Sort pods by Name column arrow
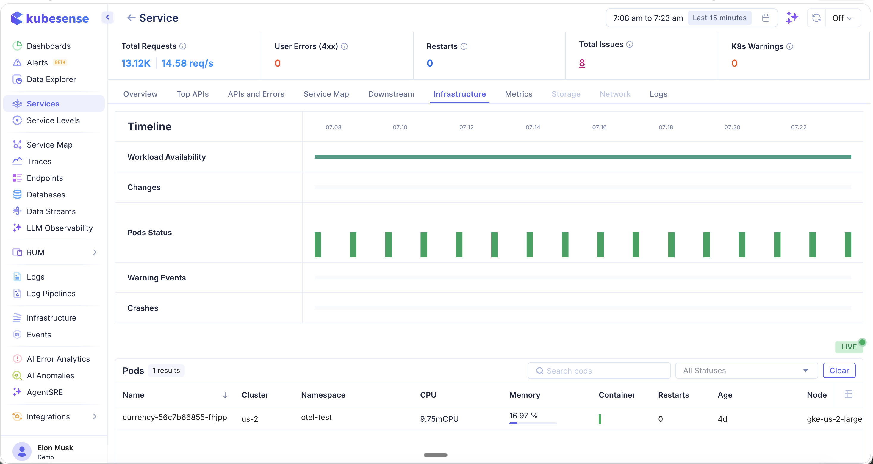The height and width of the screenshot is (464, 873). pos(225,395)
